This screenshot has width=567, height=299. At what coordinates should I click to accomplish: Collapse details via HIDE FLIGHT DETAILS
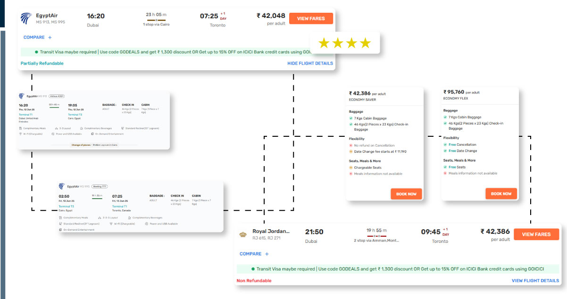[x=311, y=63]
